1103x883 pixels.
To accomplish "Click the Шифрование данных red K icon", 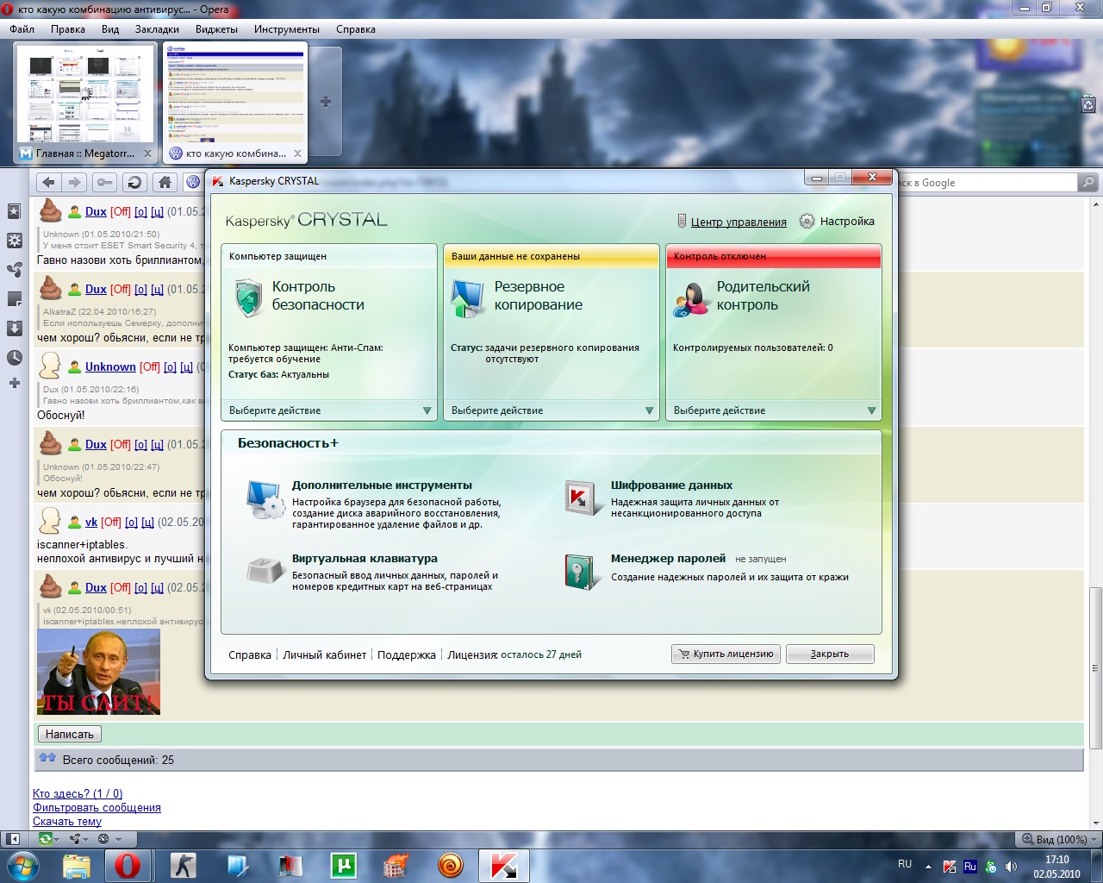I will pyautogui.click(x=583, y=498).
